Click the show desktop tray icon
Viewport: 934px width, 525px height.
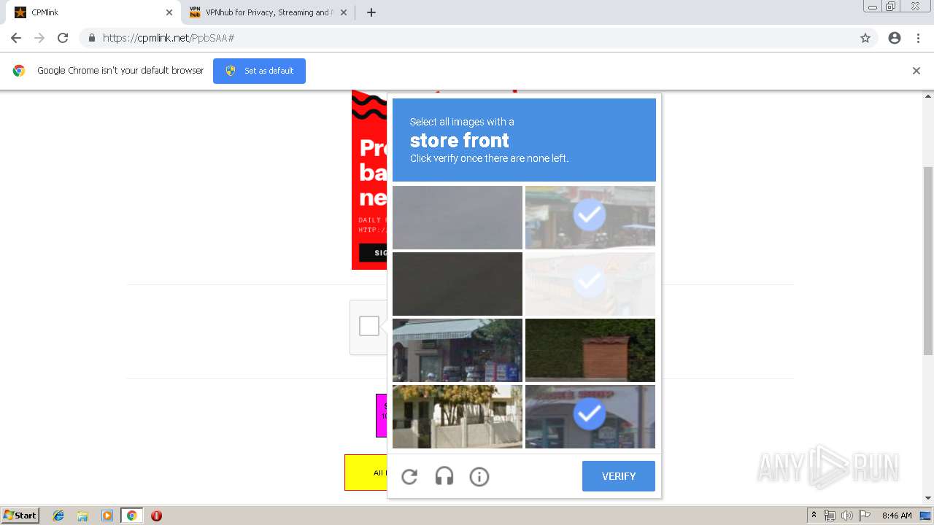pyautogui.click(x=925, y=516)
